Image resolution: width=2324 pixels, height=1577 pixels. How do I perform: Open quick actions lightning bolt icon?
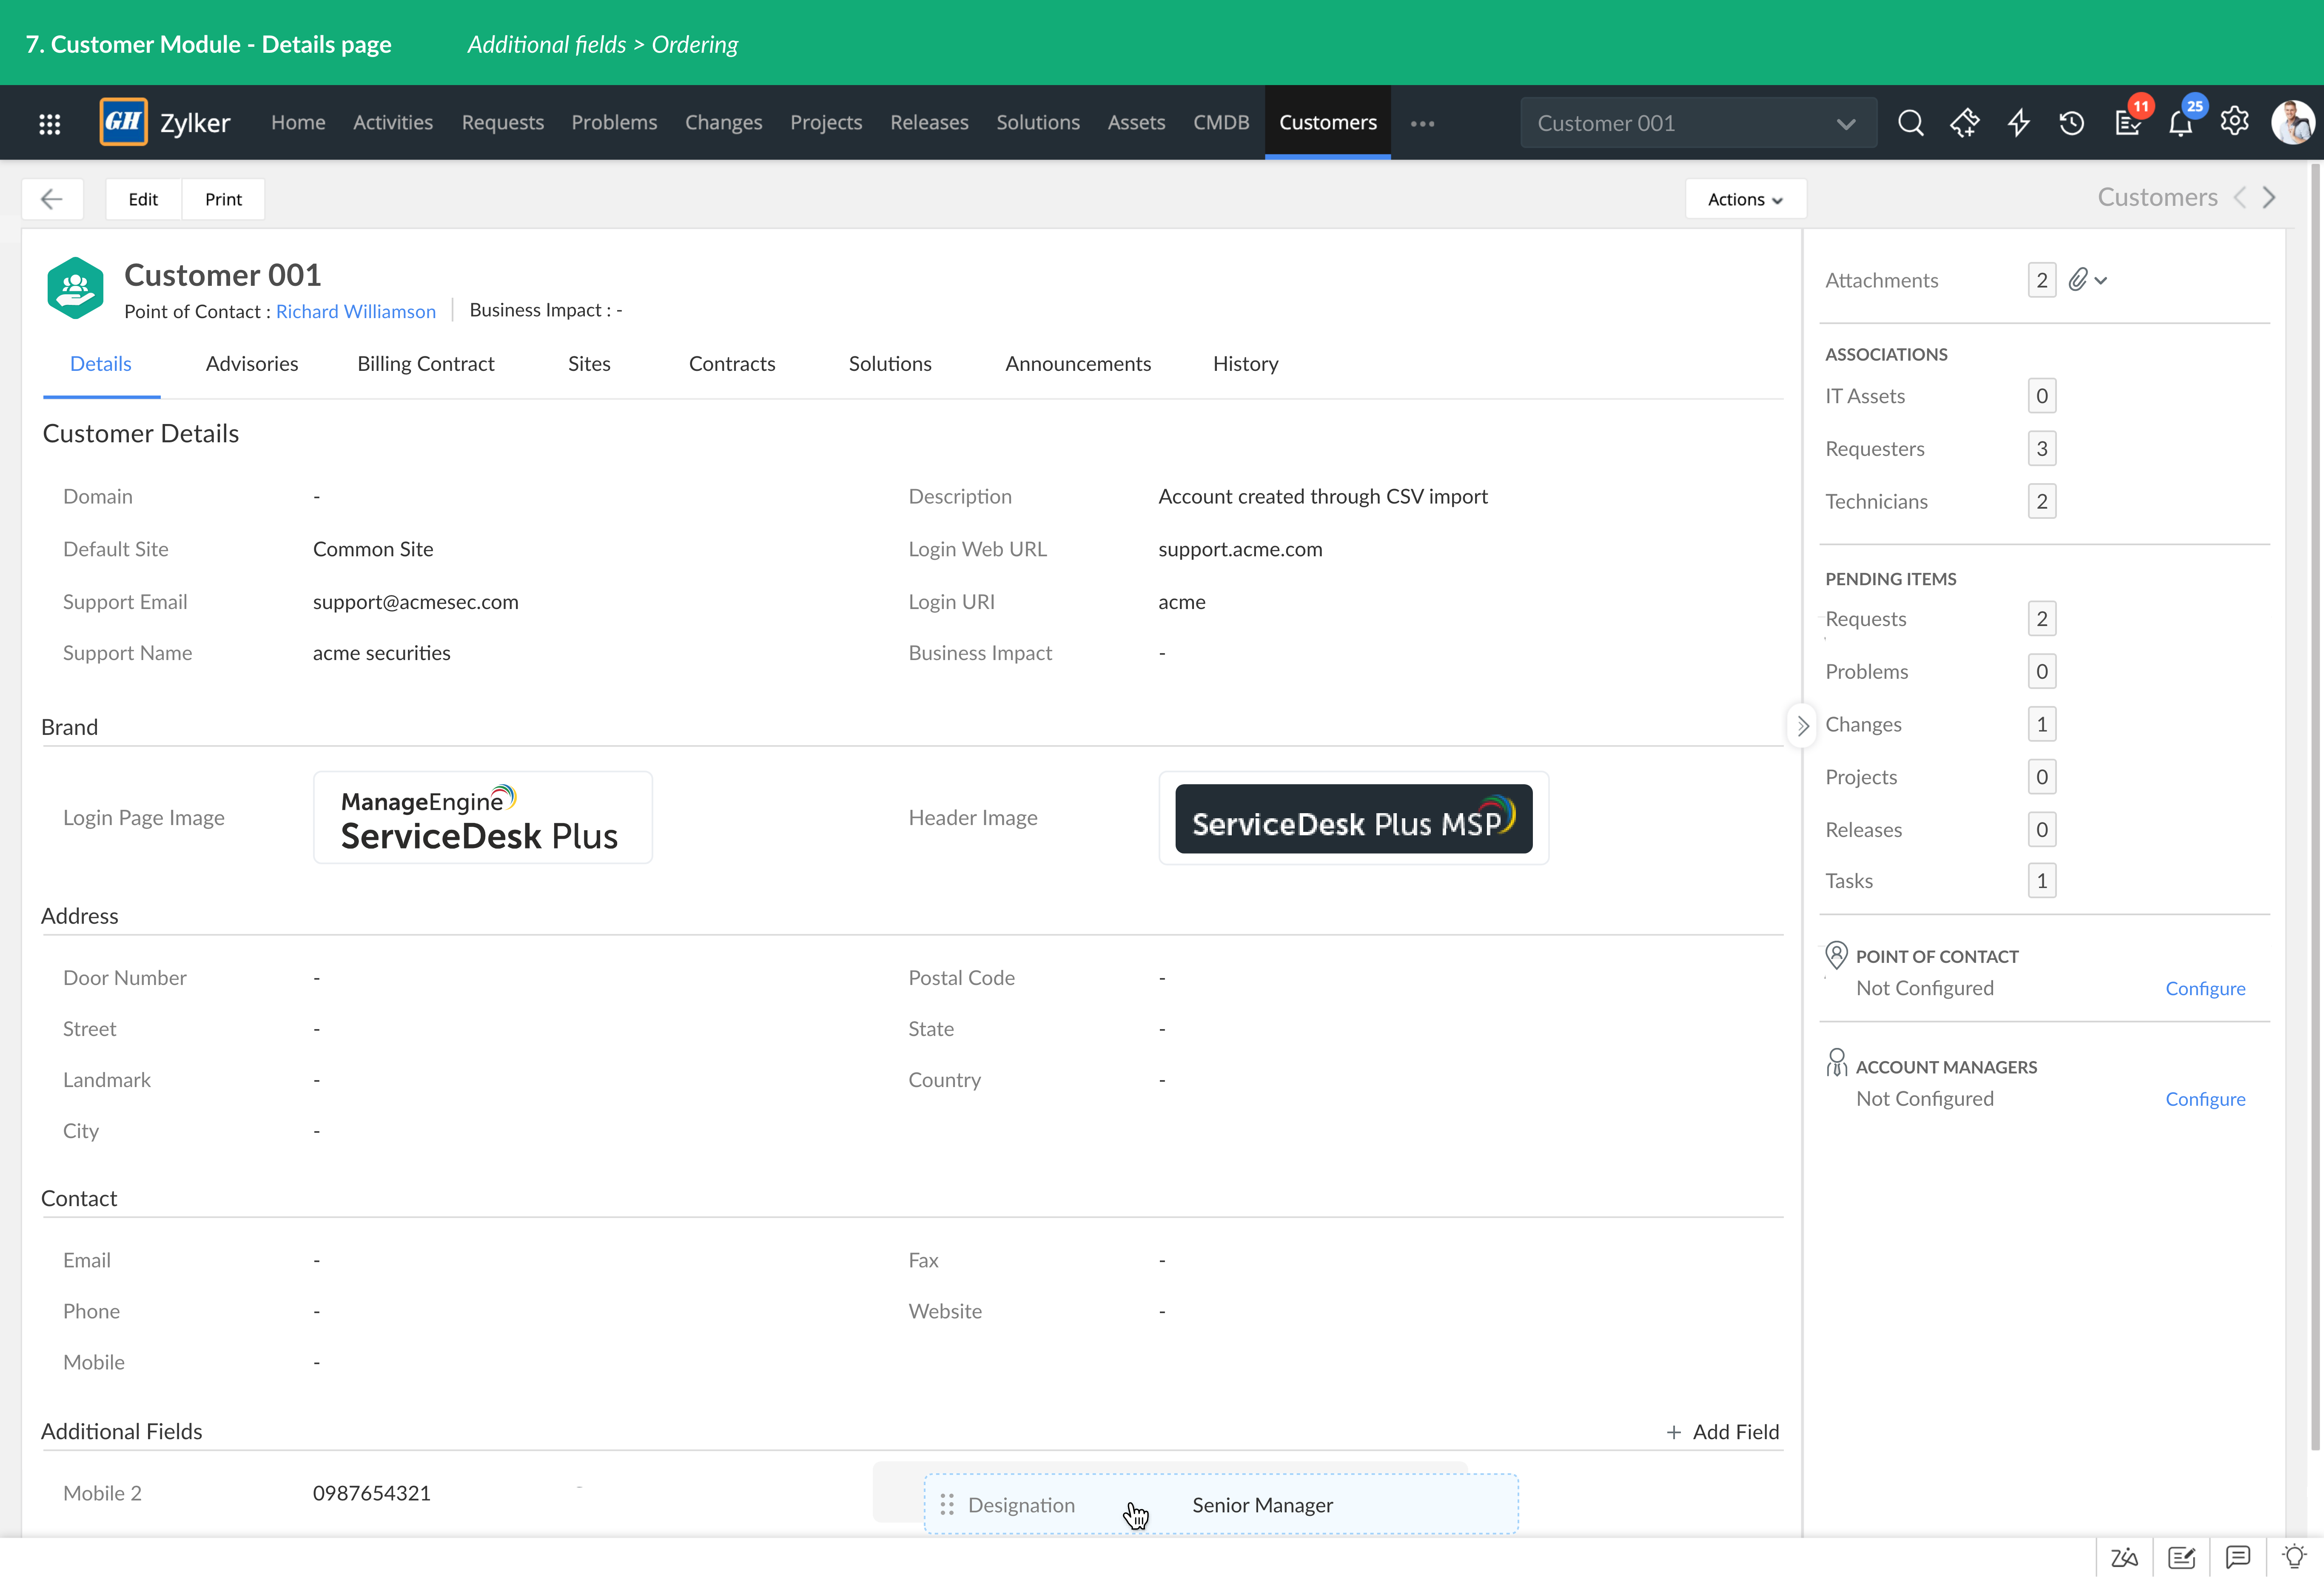point(2019,123)
